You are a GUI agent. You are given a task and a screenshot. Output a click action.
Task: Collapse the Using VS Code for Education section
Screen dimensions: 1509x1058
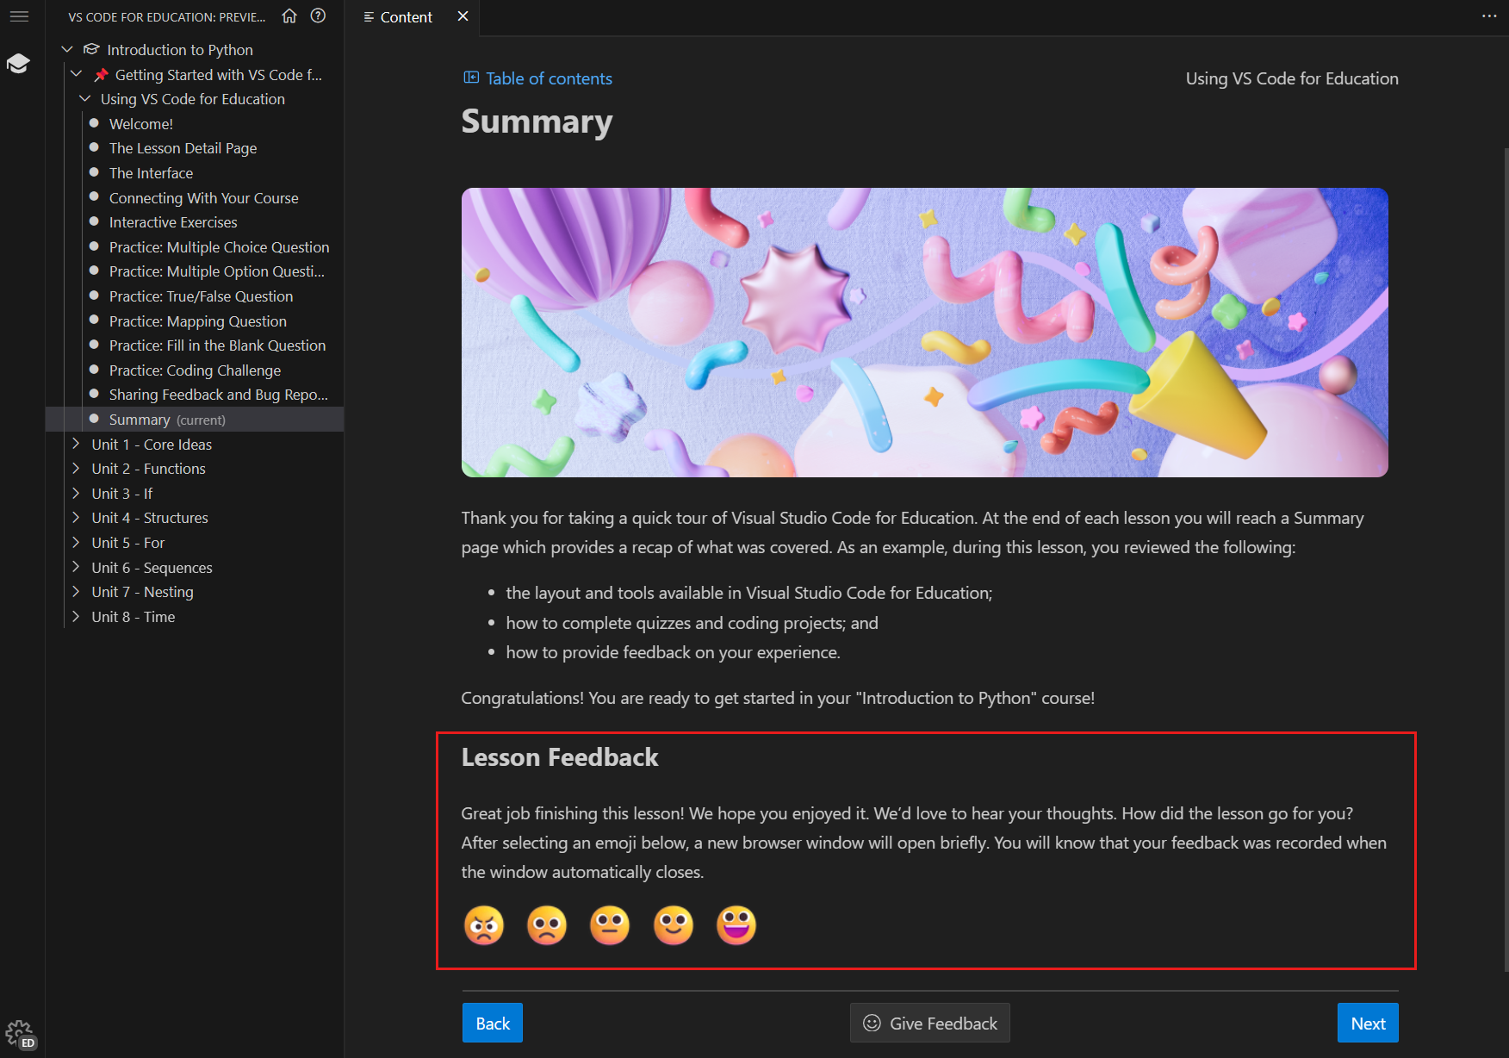[84, 98]
